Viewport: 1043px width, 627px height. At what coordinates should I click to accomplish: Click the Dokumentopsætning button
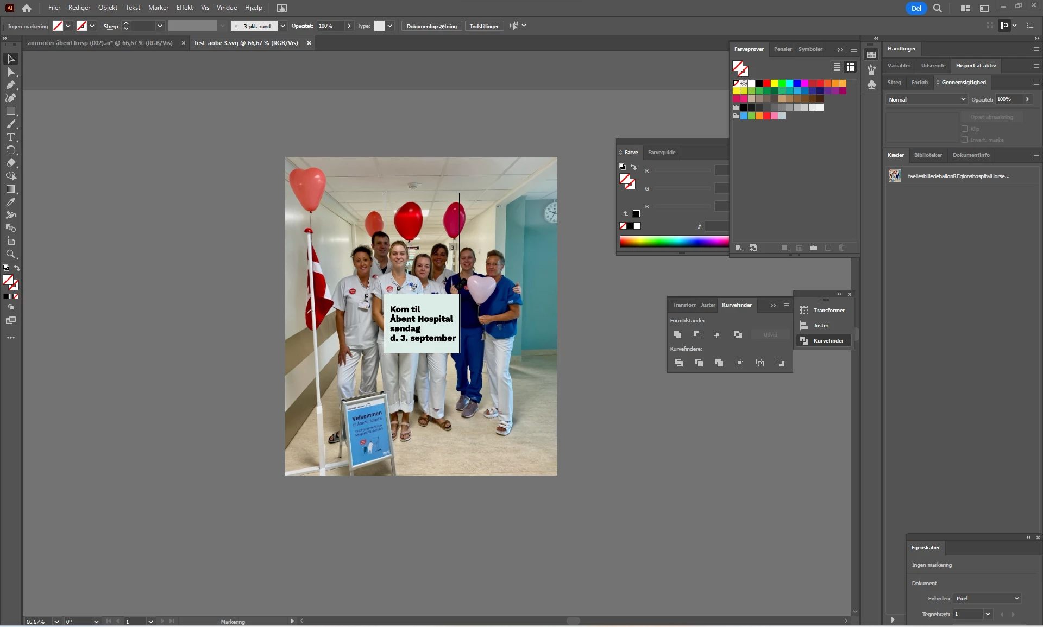click(431, 26)
